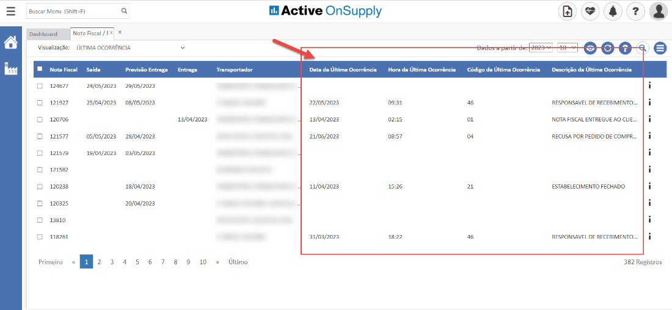This screenshot has width=672, height=310.
Task: Click the magnifier search icon above table
Action: pos(642,48)
